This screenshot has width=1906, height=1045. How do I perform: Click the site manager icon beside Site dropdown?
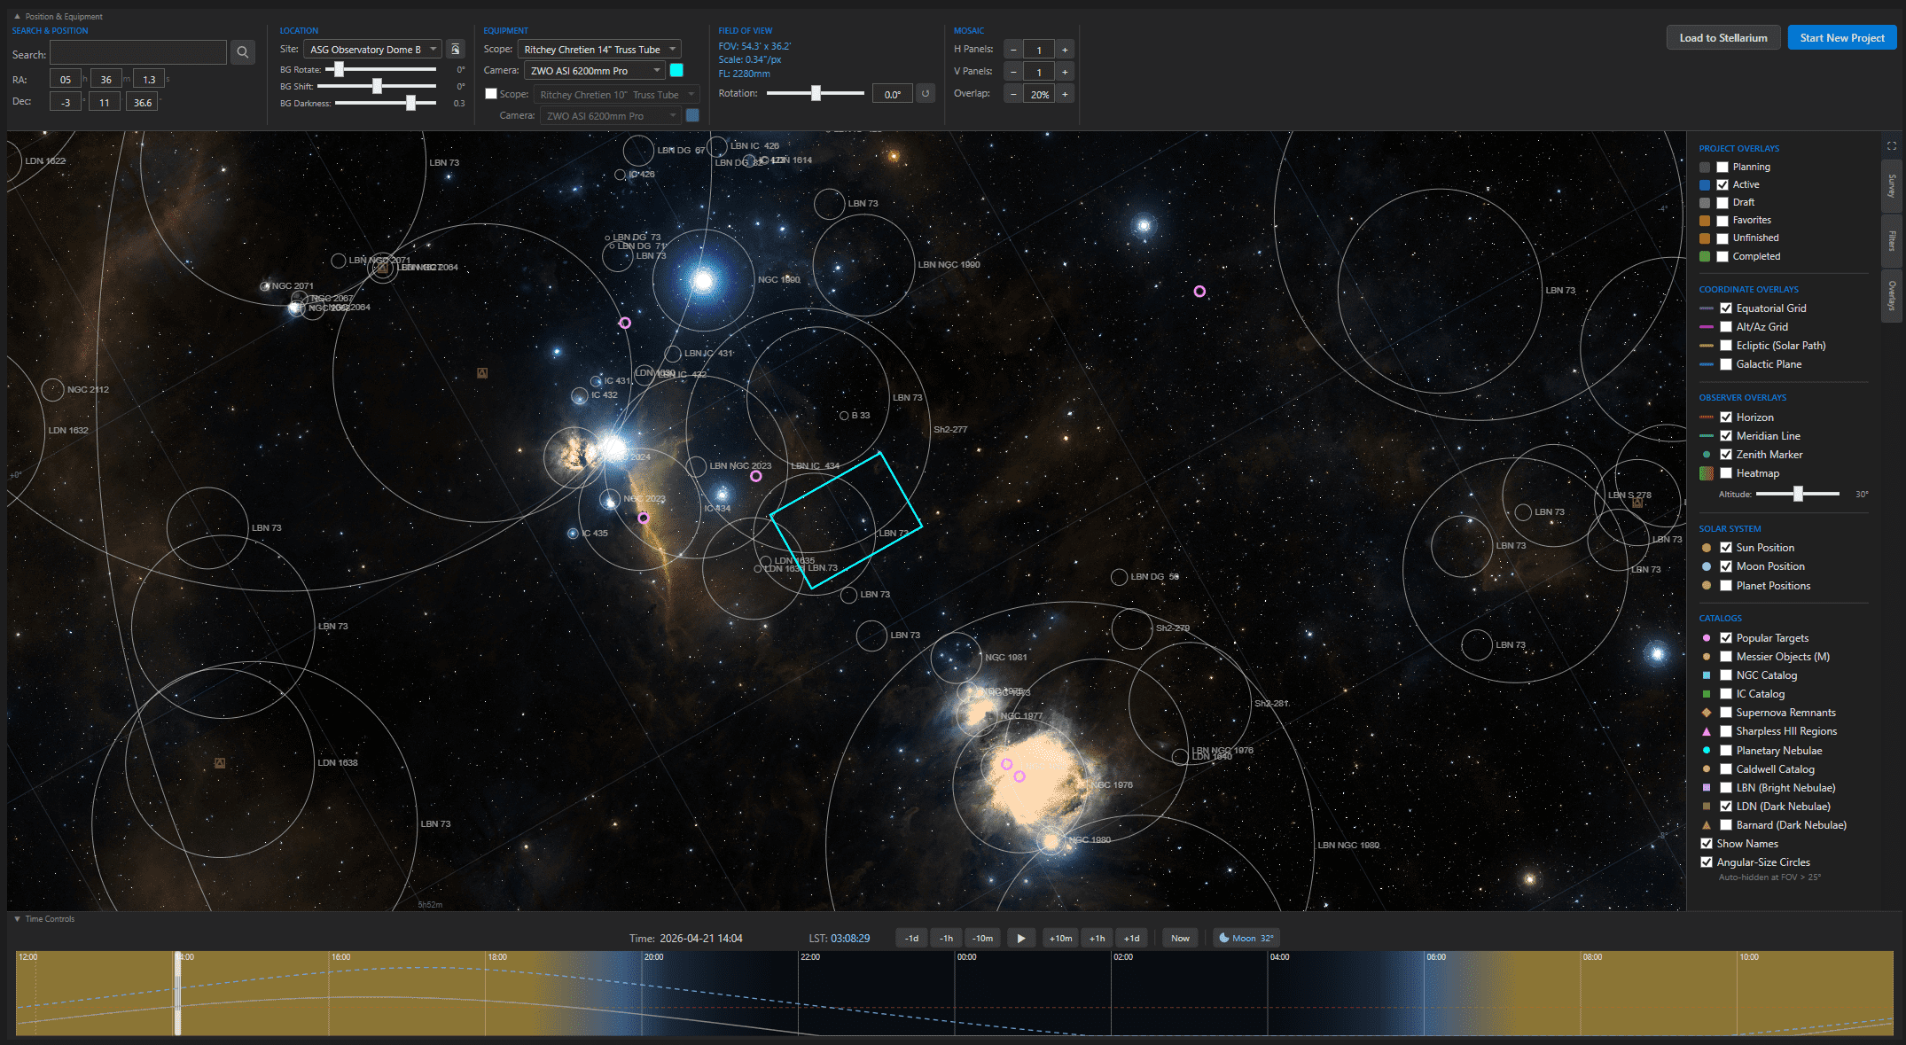click(x=455, y=50)
